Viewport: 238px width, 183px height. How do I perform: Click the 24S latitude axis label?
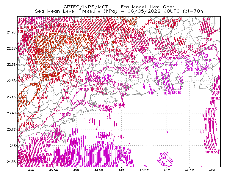(13, 145)
